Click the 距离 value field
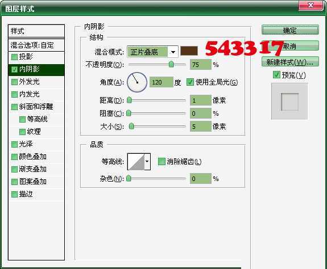Screen dimensions: 327x269 (x=201, y=100)
